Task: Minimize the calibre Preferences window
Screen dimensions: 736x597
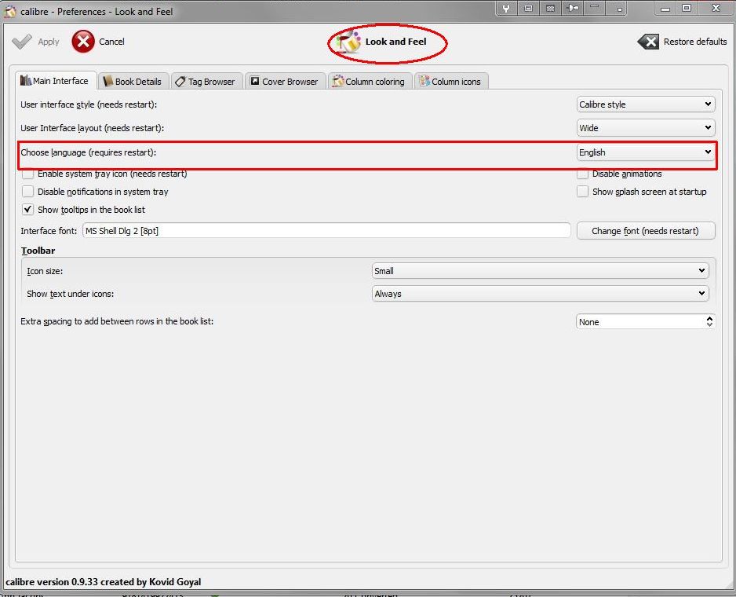Action: pos(665,9)
